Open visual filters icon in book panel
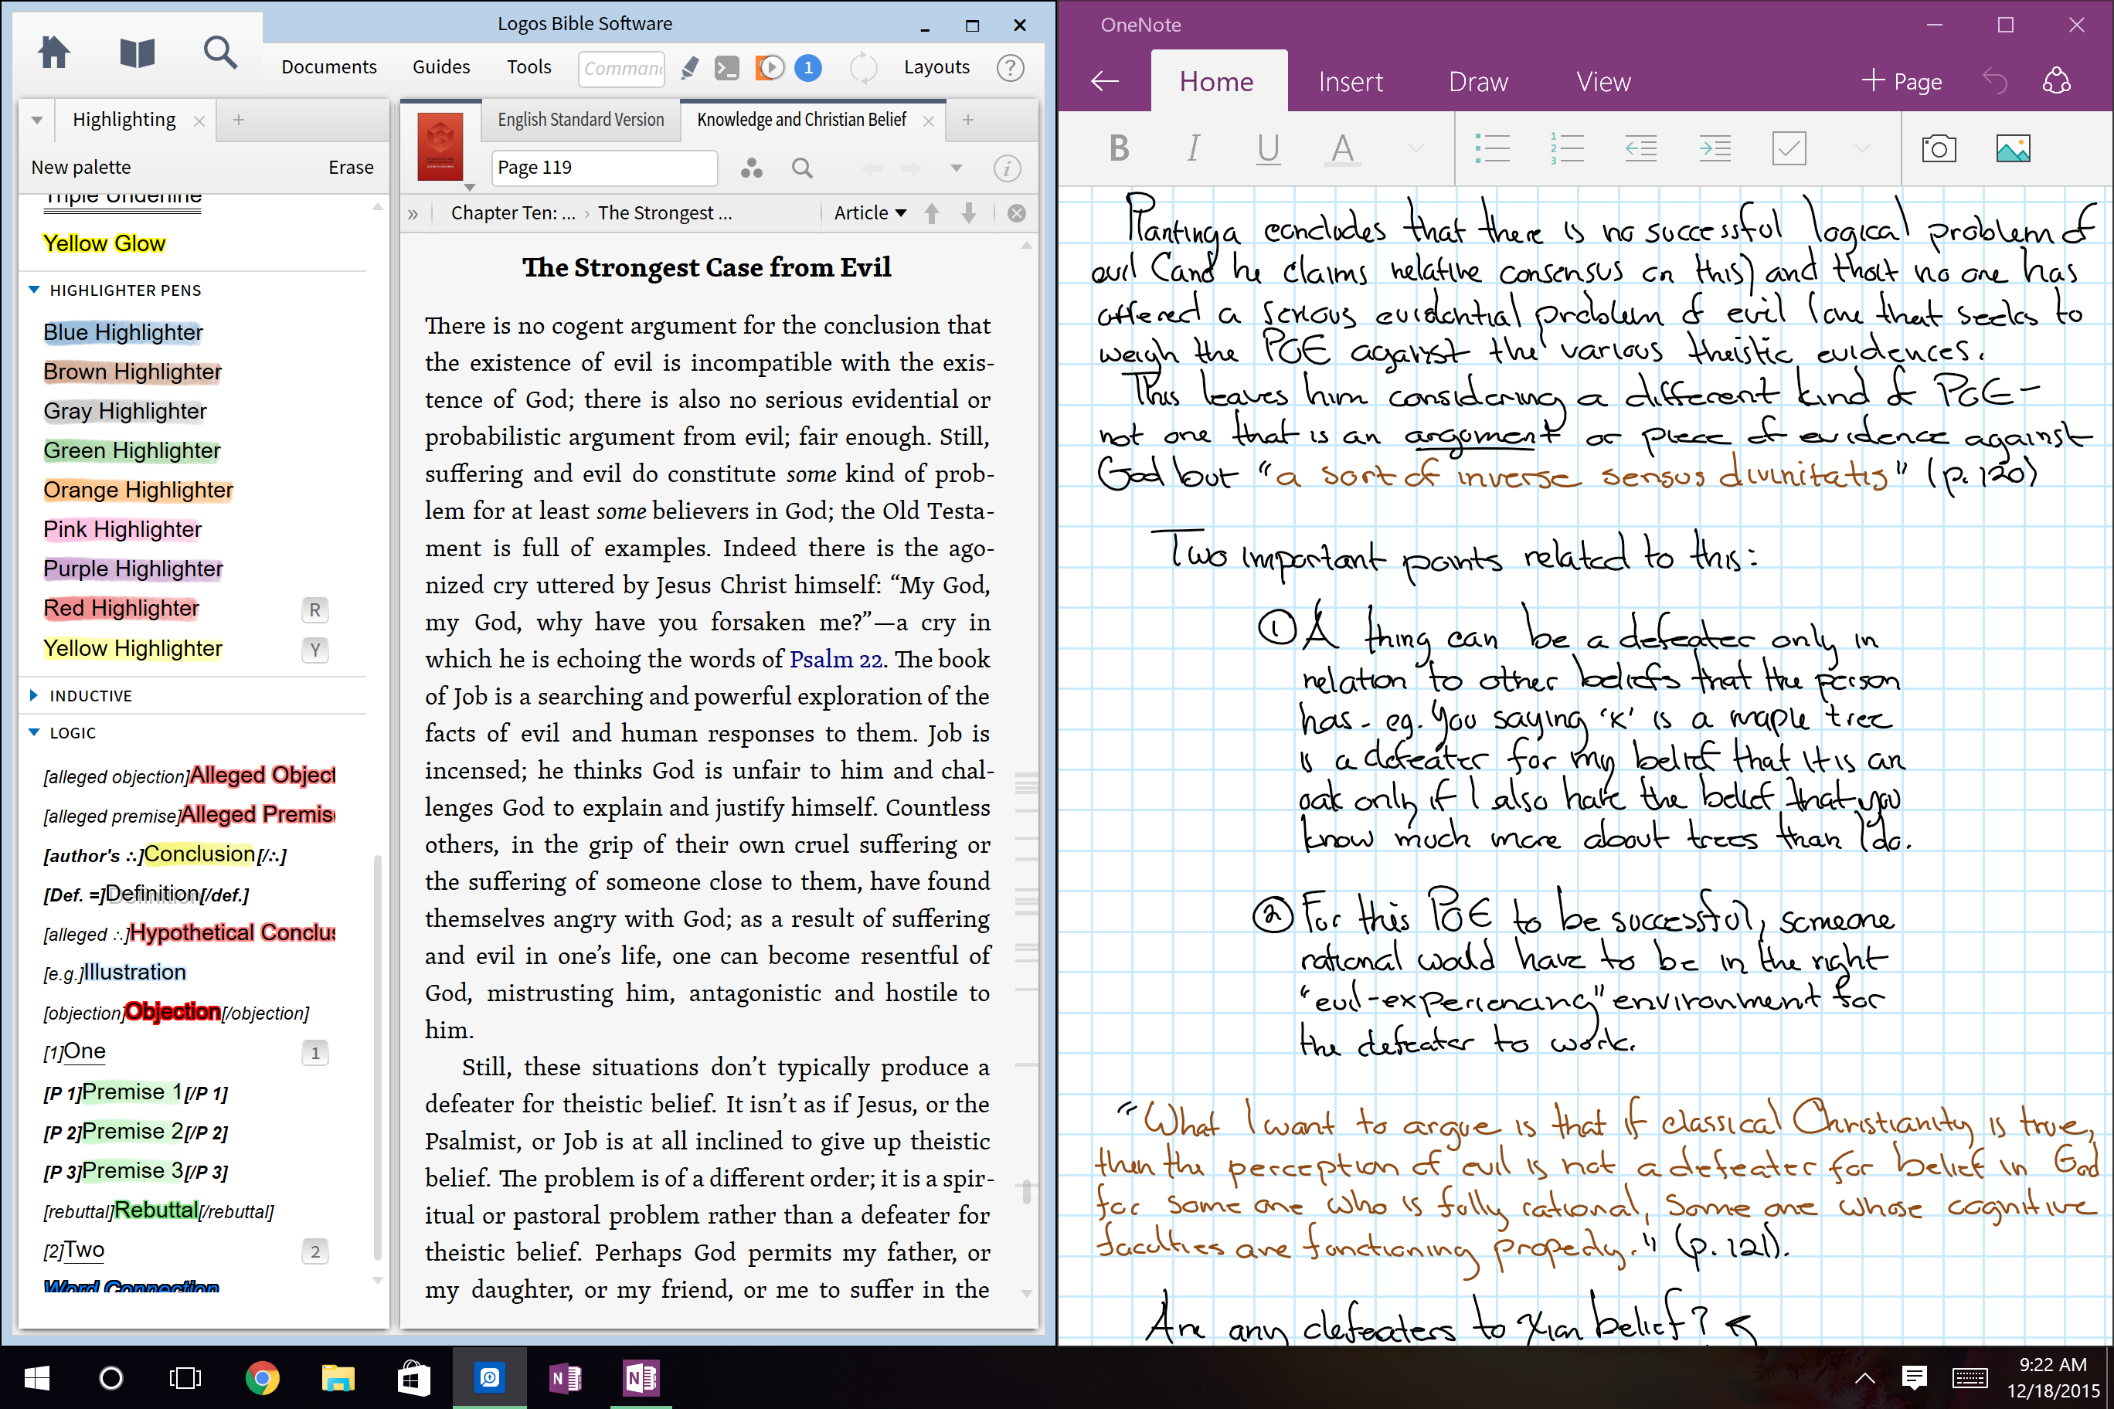The height and width of the screenshot is (1409, 2114). pyautogui.click(x=751, y=168)
